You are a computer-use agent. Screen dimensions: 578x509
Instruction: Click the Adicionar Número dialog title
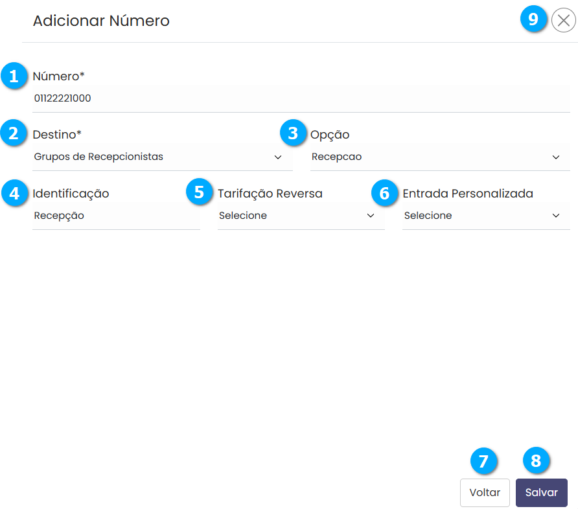coord(101,21)
